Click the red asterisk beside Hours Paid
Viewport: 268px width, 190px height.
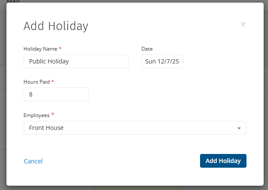tap(52, 81)
